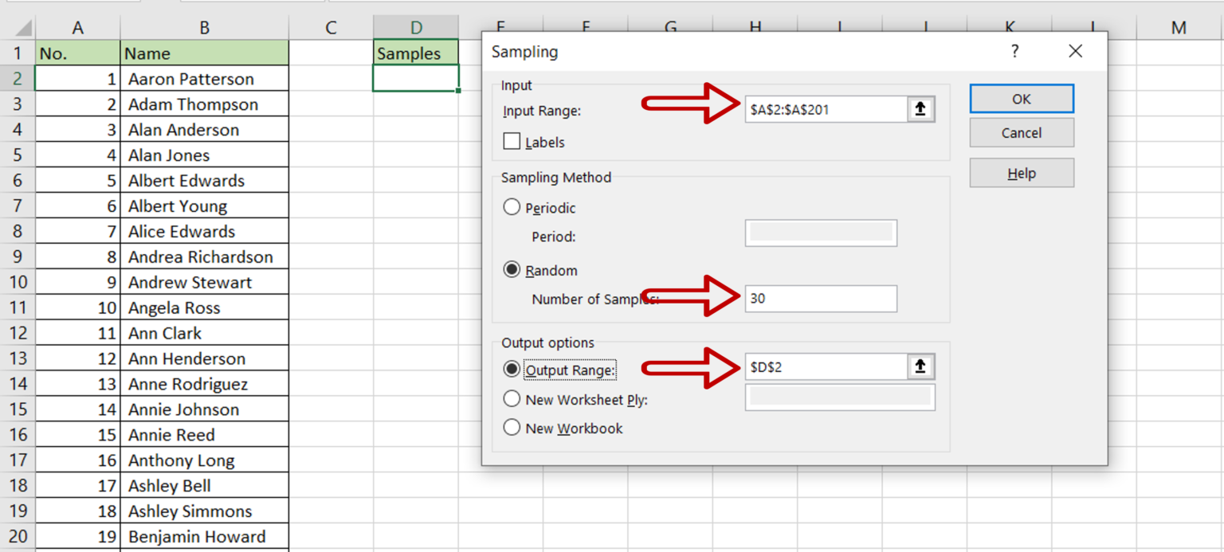1224x552 pixels.
Task: Click the number 1 cell in column A
Action: coord(77,79)
